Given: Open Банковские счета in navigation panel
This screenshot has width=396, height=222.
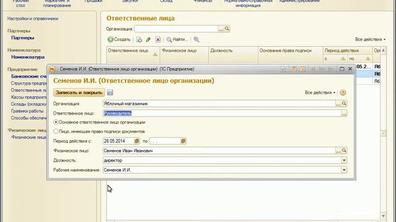Looking at the screenshot, I should pyautogui.click(x=29, y=76).
